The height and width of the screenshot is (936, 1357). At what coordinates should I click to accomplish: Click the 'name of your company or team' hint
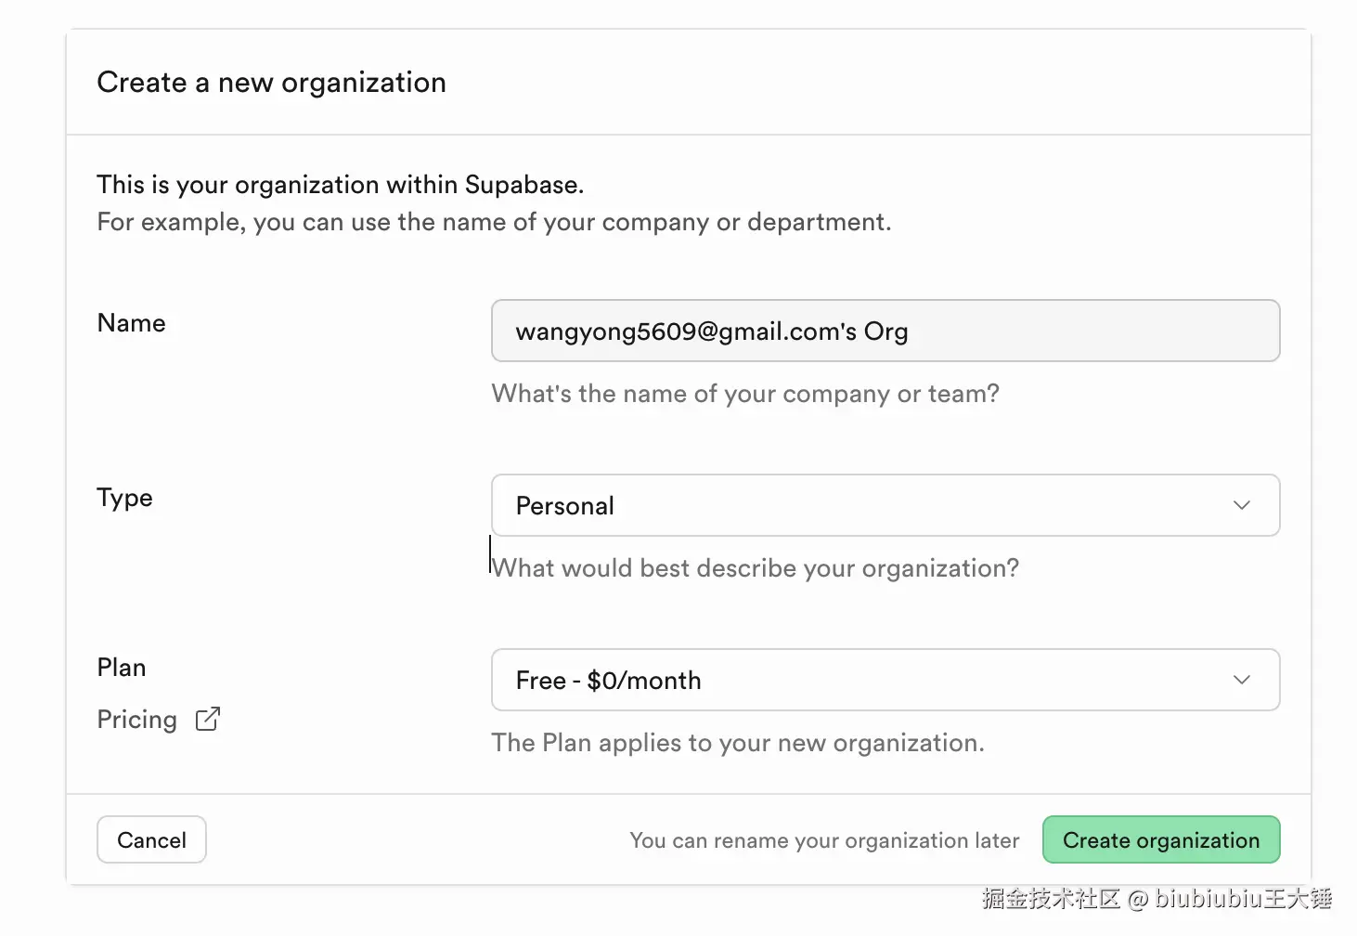[x=745, y=394]
